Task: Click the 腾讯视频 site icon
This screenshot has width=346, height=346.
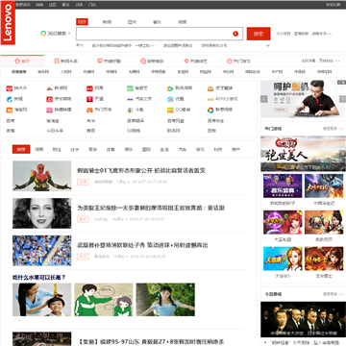Action: coord(170,88)
